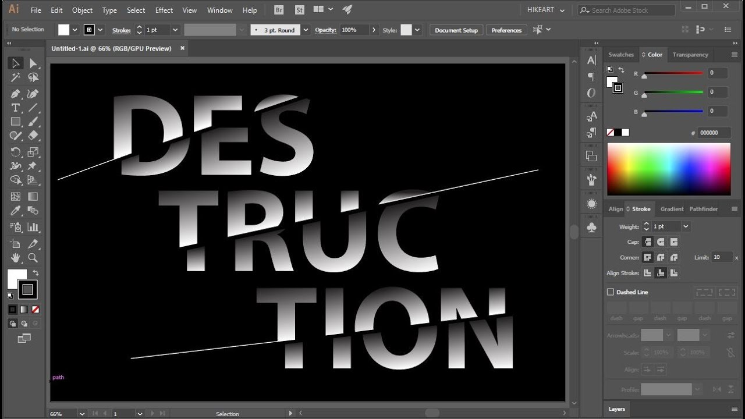
Task: Enable the Dashed Line checkbox
Action: [611, 292]
